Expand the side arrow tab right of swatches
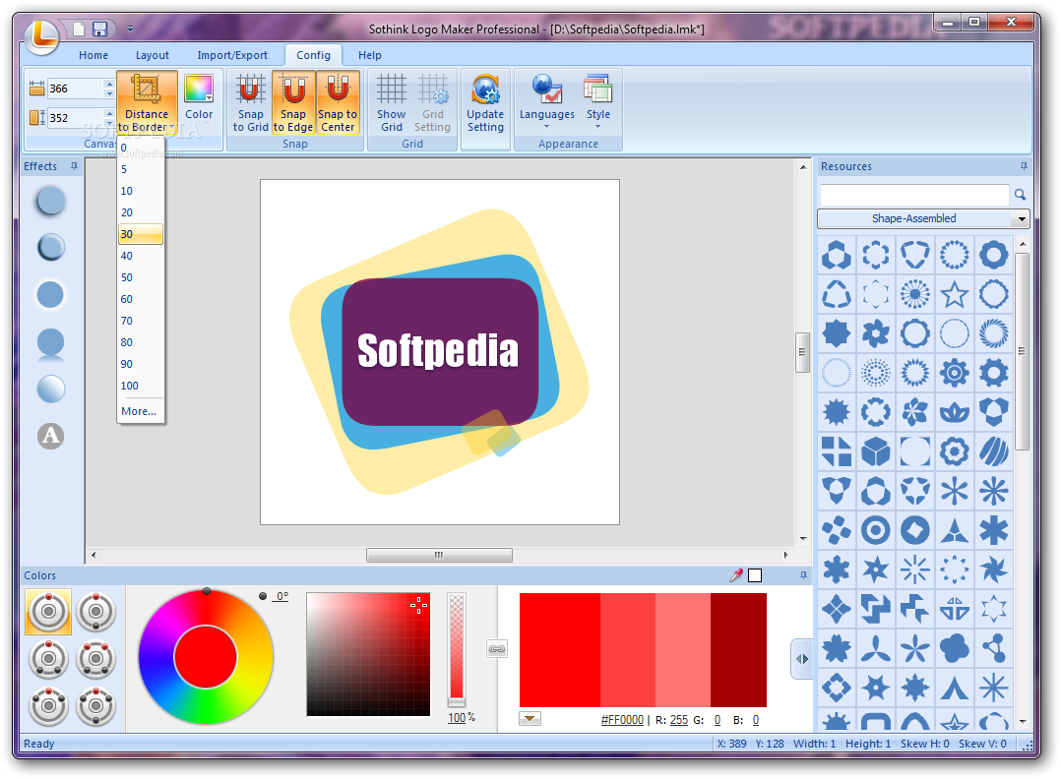 802,659
